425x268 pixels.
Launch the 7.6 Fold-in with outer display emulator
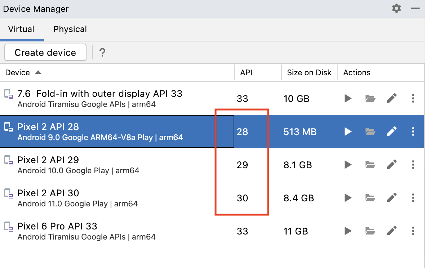(348, 98)
